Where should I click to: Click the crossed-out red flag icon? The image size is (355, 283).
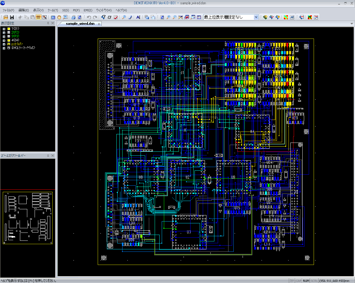pos(187,17)
